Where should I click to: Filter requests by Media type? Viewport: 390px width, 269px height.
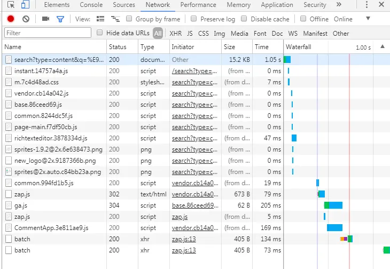pyautogui.click(x=239, y=34)
